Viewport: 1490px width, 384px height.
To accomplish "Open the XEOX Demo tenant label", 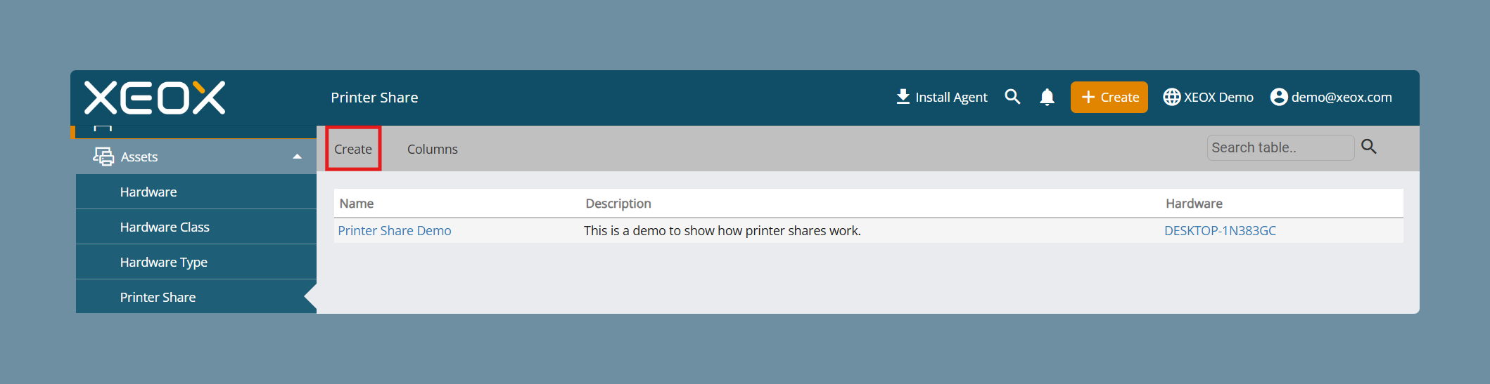I will 1218,97.
